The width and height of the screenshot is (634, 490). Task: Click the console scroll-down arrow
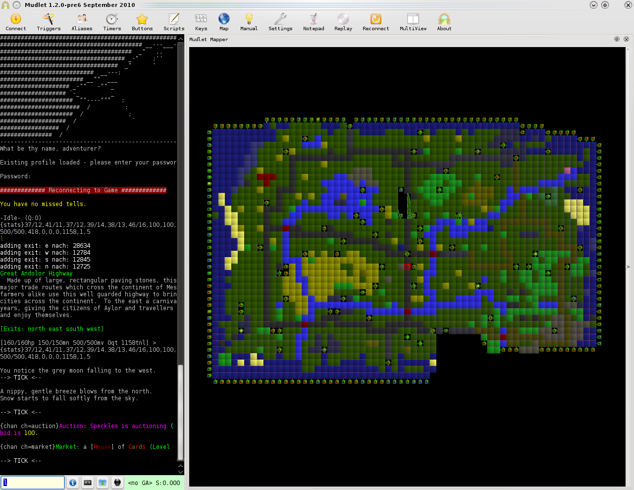(x=180, y=471)
